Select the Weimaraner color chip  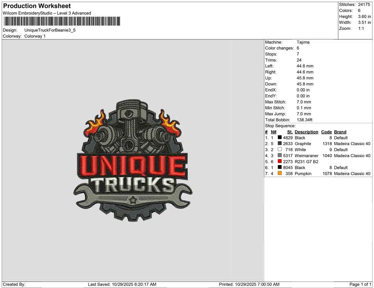tap(280, 156)
